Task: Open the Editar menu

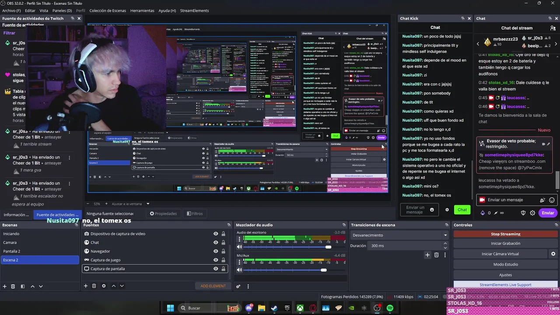Action: click(x=30, y=10)
